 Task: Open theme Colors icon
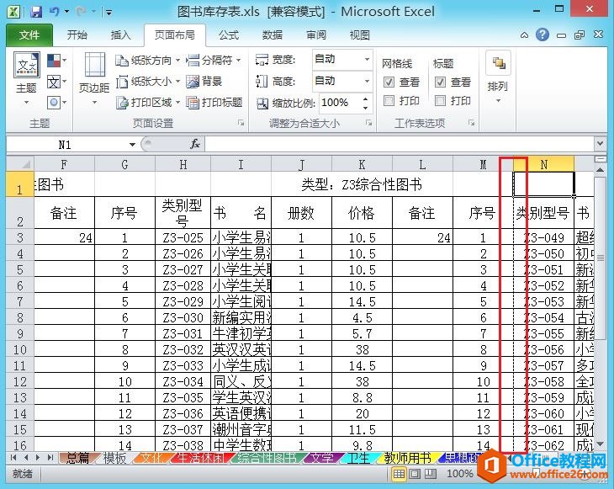pyautogui.click(x=56, y=61)
